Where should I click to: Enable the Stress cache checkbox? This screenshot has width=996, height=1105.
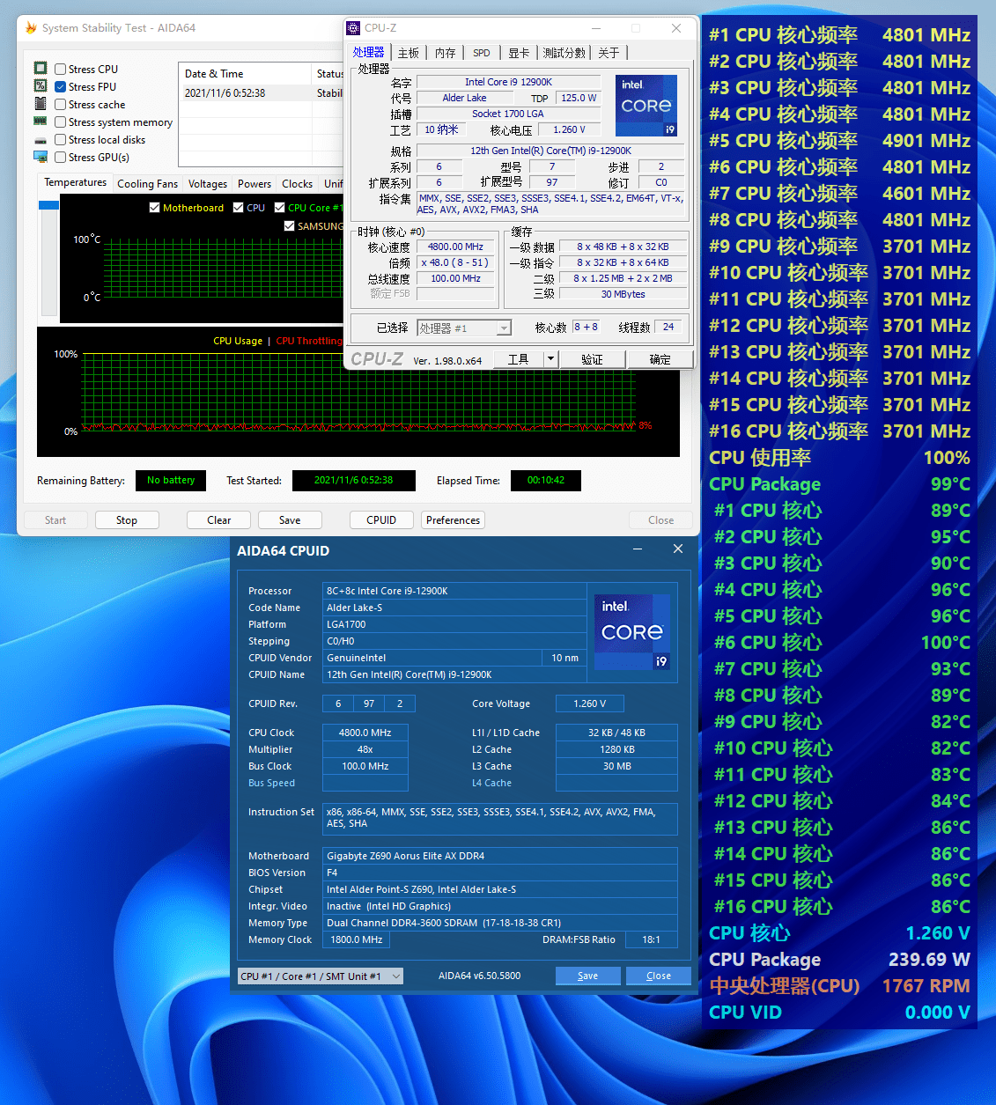[x=61, y=104]
